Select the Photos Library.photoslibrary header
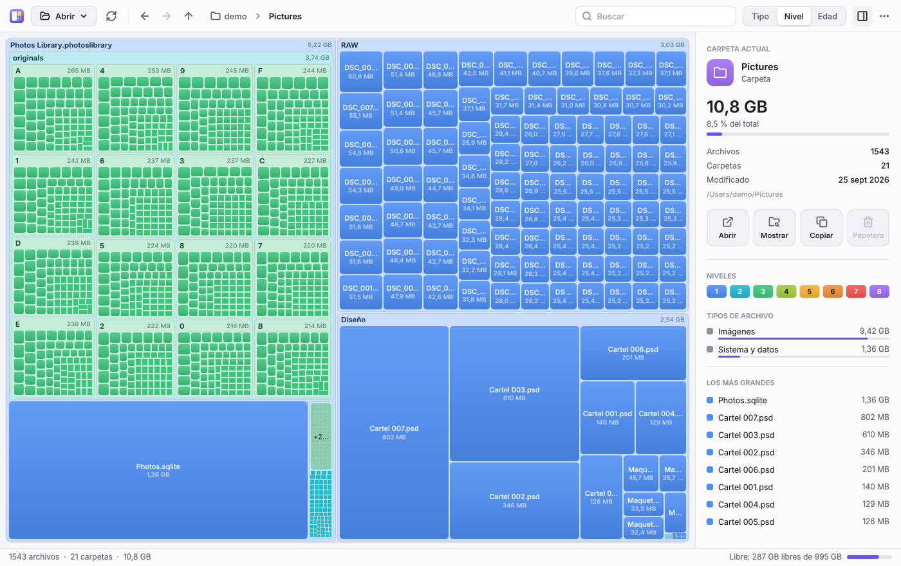This screenshot has width=901, height=566. click(x=171, y=45)
